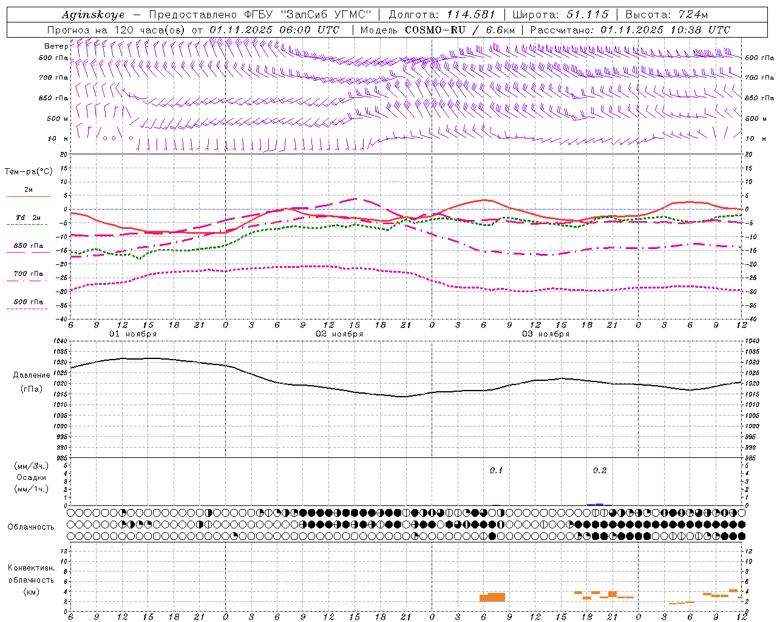This screenshot has height=622, width=777.
Task: Click the Облачность cloud cover label
Action: click(x=31, y=527)
